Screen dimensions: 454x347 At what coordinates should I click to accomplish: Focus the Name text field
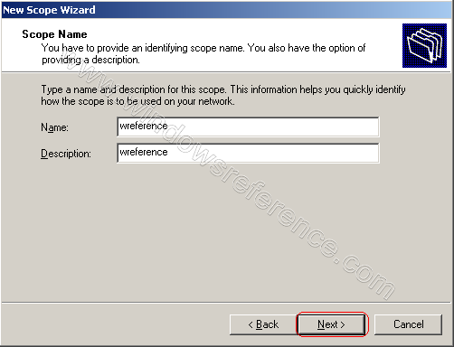(248, 127)
